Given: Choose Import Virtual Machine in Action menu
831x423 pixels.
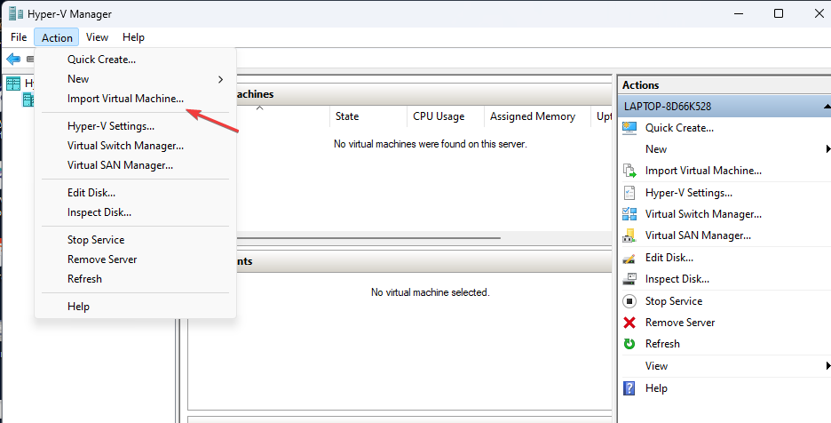Looking at the screenshot, I should [135, 99].
